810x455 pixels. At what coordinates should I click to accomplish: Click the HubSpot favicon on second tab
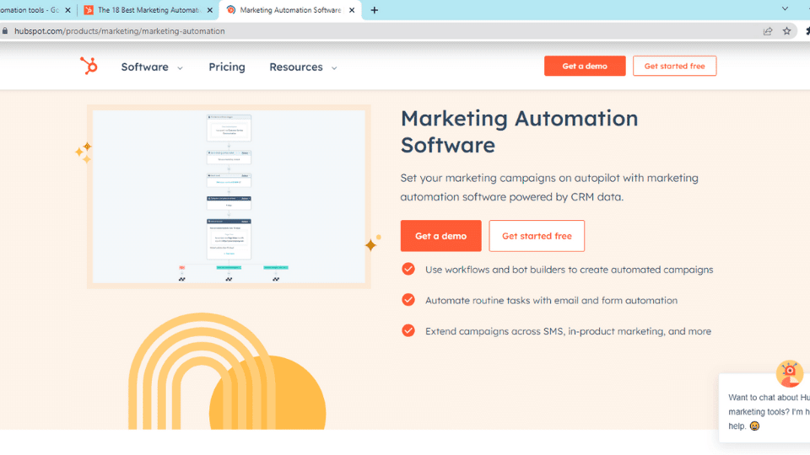[x=89, y=10]
